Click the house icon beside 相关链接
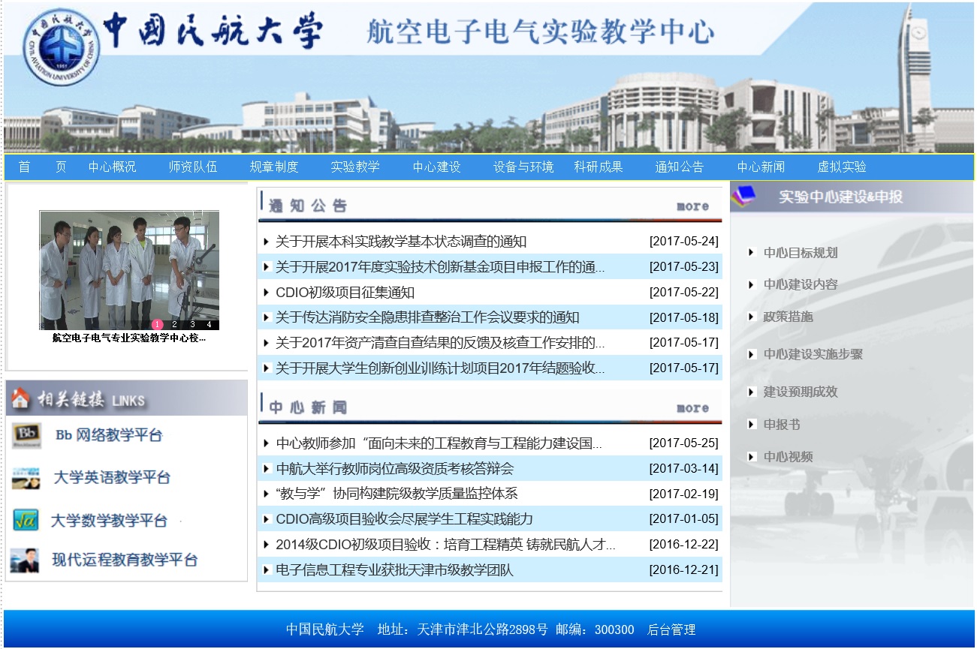The height and width of the screenshot is (649, 977). click(20, 398)
